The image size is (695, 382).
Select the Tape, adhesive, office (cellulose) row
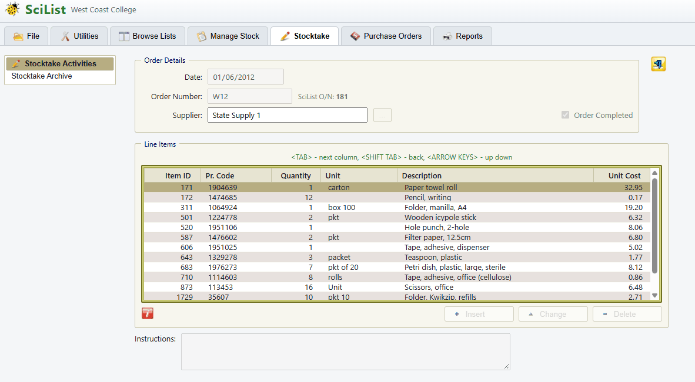[x=397, y=277]
